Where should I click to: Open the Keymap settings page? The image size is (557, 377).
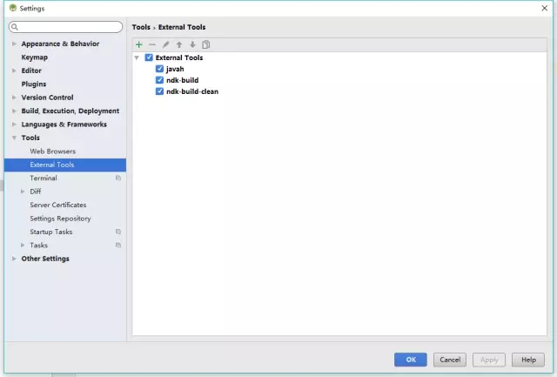35,57
